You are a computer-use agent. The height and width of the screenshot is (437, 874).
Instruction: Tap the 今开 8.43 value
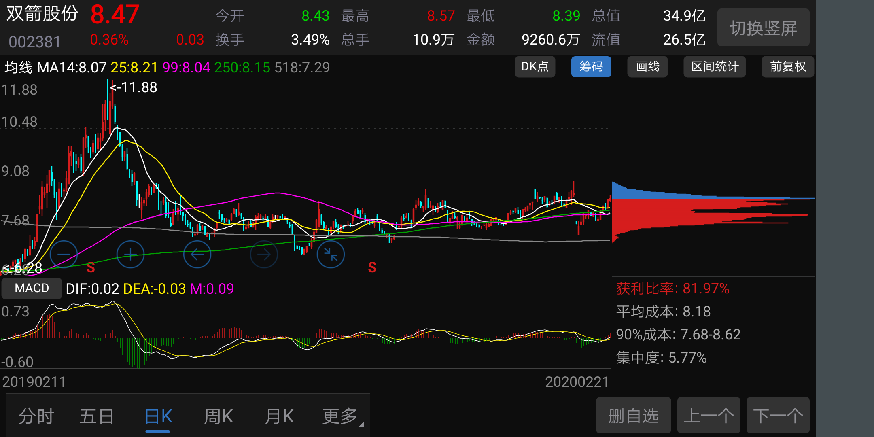pyautogui.click(x=315, y=15)
